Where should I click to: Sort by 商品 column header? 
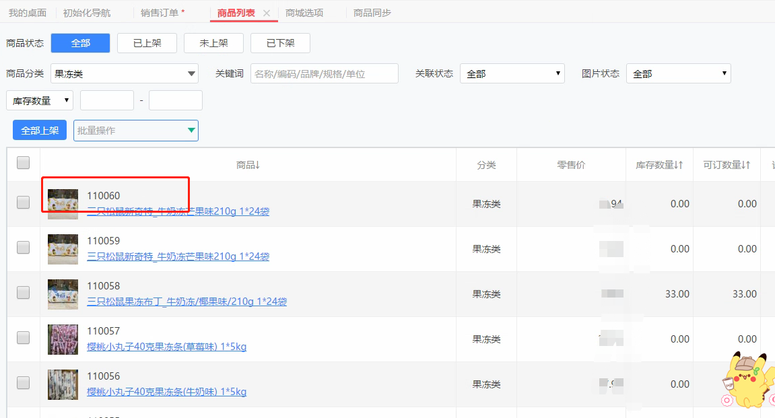point(248,165)
